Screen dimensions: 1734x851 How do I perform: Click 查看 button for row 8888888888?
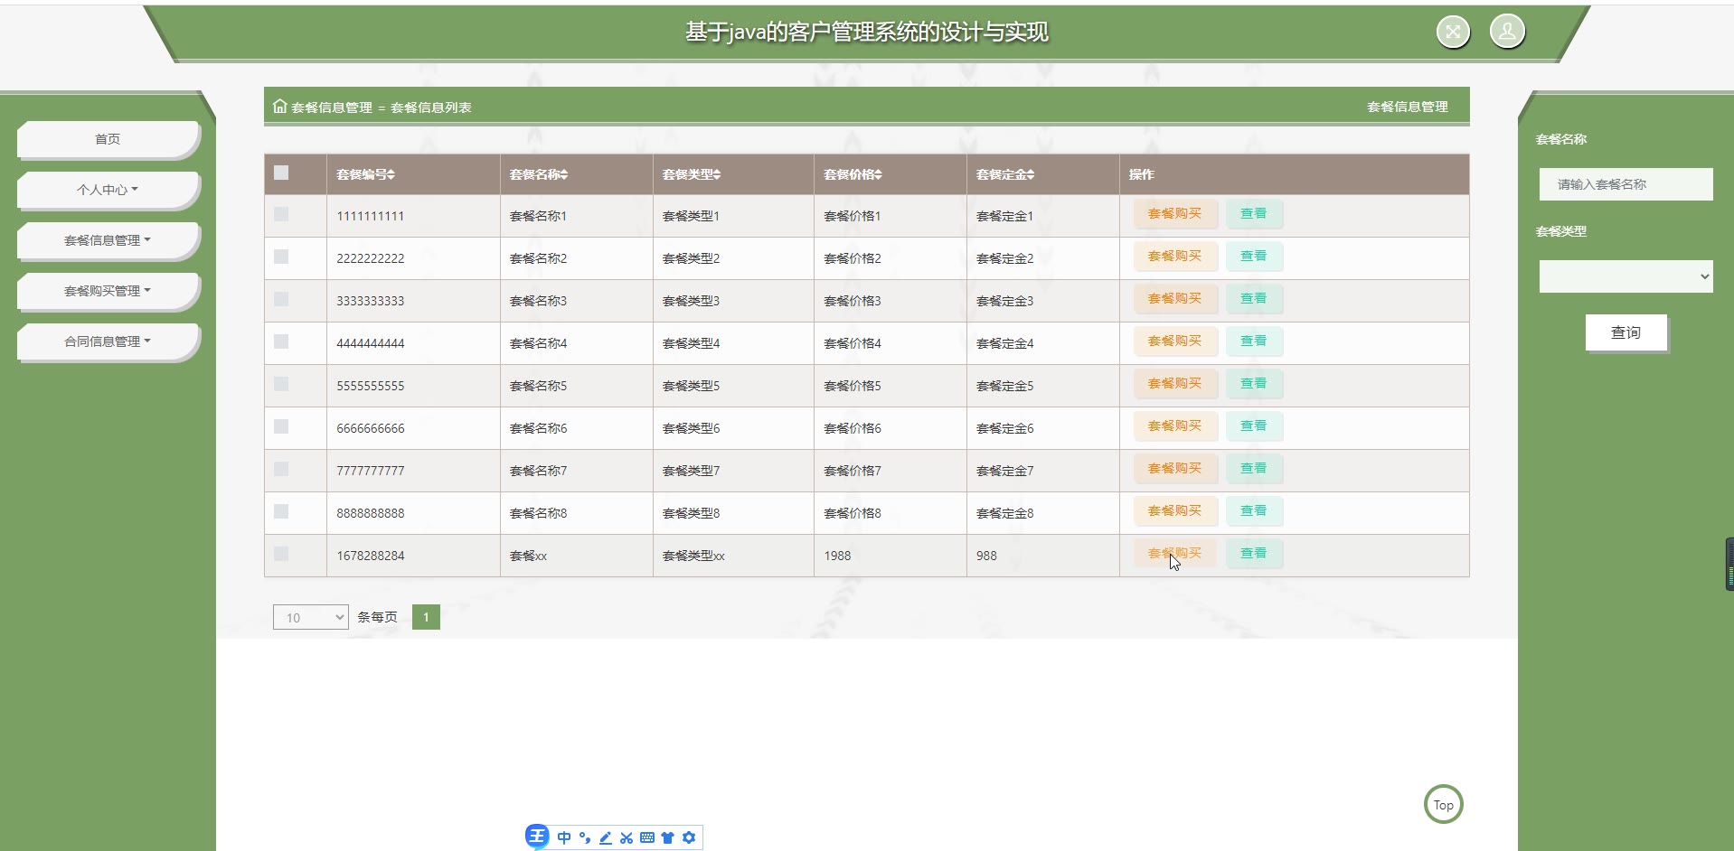[x=1253, y=511]
